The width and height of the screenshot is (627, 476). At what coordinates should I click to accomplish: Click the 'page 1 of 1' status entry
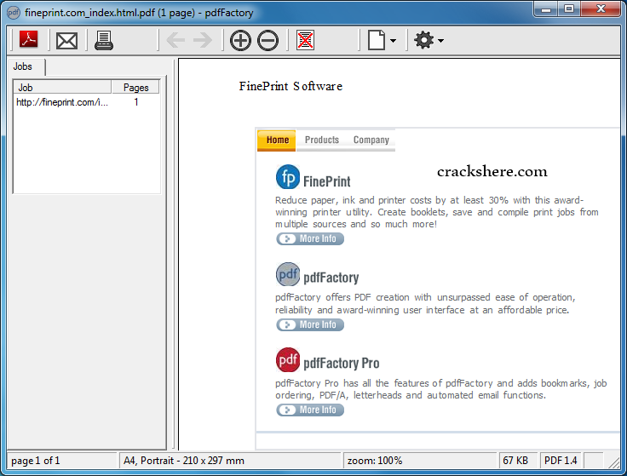36,461
